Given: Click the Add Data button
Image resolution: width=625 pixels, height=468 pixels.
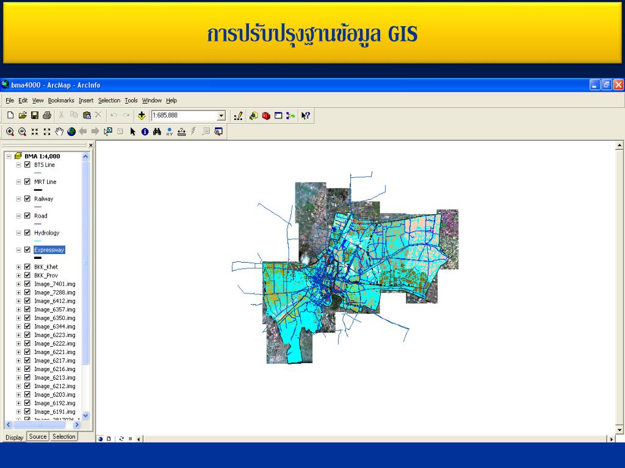Looking at the screenshot, I should [x=142, y=115].
